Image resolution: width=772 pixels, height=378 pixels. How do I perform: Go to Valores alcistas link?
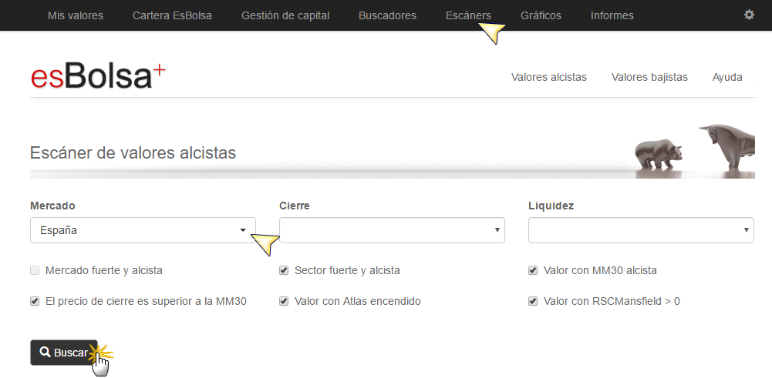pyautogui.click(x=549, y=77)
